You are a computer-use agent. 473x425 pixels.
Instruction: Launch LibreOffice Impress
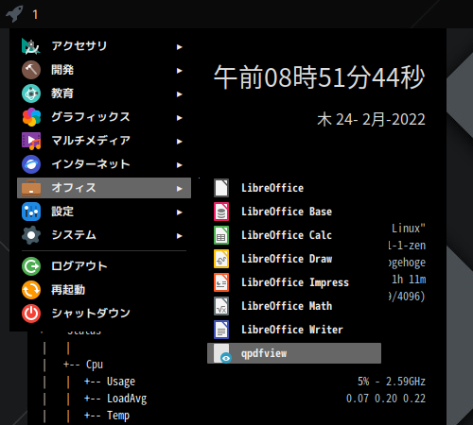coord(294,282)
